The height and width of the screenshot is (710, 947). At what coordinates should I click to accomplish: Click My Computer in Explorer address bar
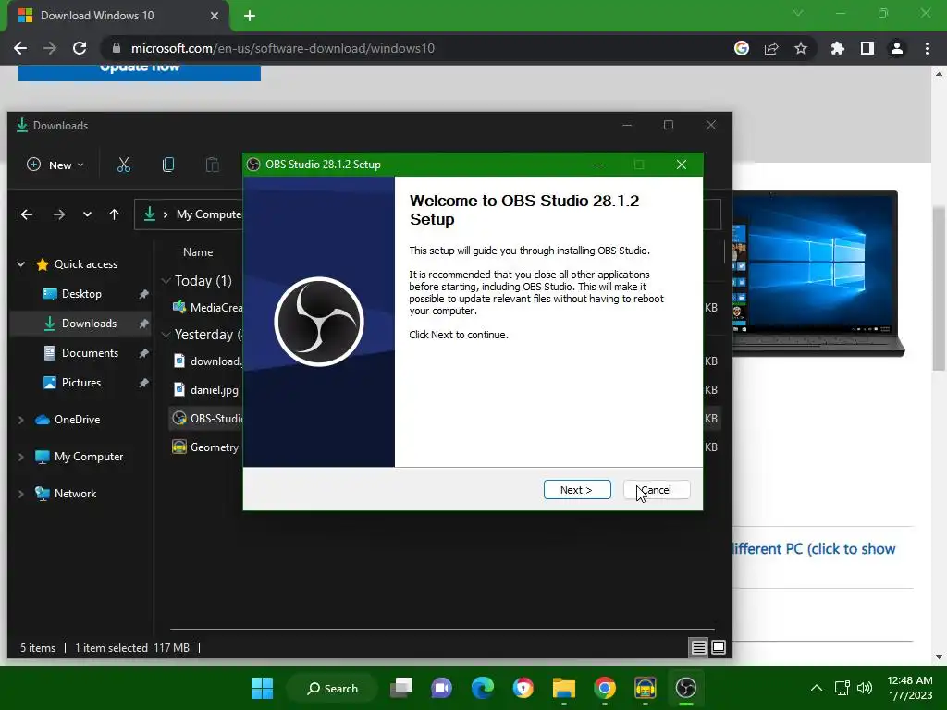pyautogui.click(x=208, y=214)
